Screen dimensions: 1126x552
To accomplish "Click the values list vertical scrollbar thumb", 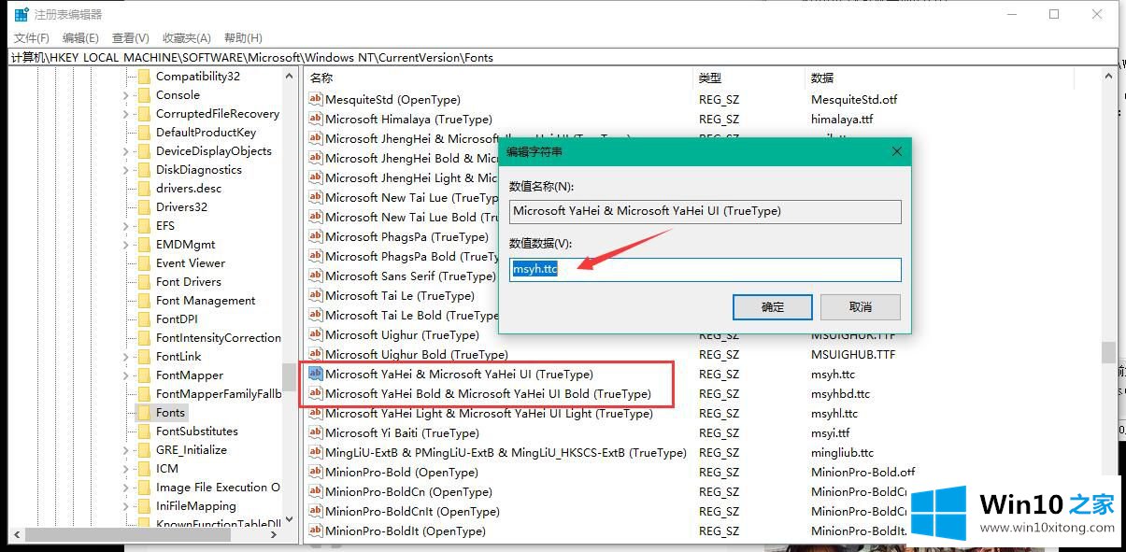I will [1108, 352].
